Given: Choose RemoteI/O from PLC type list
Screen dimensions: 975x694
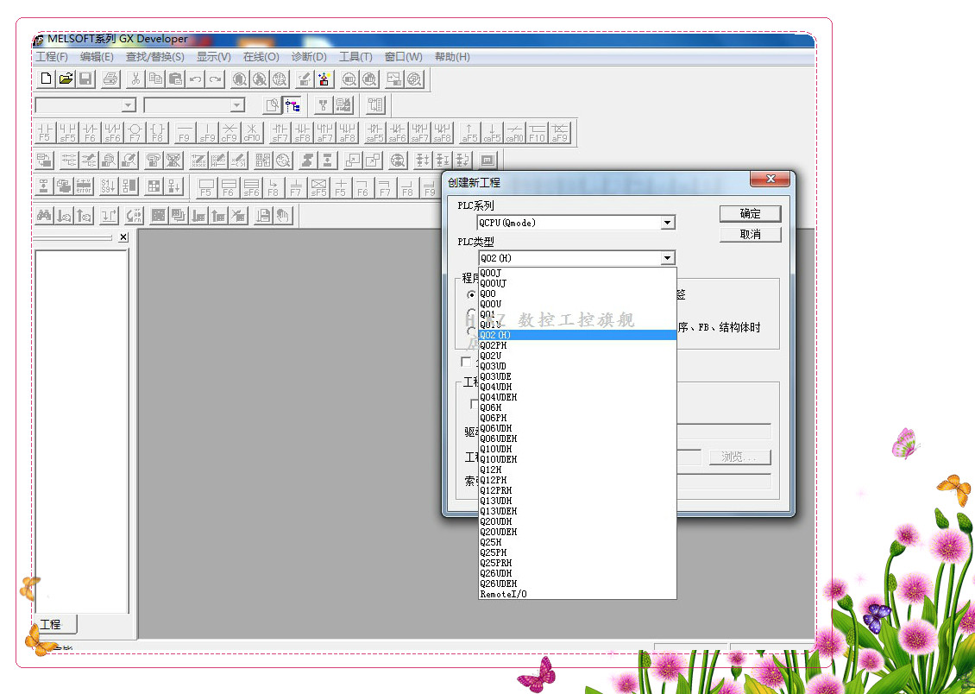Looking at the screenshot, I should click(577, 594).
